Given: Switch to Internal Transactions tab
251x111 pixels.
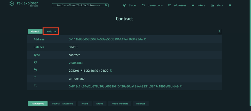Looking at the screenshot, I should (x=62, y=104).
